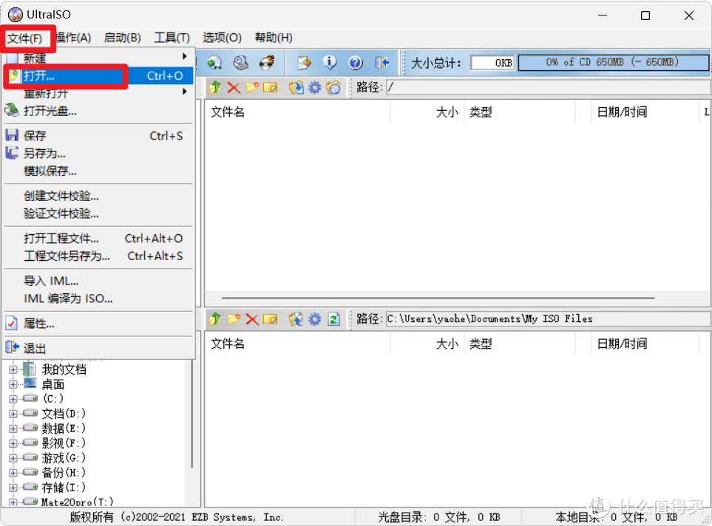Choose 打开... in the File menu

click(98, 76)
